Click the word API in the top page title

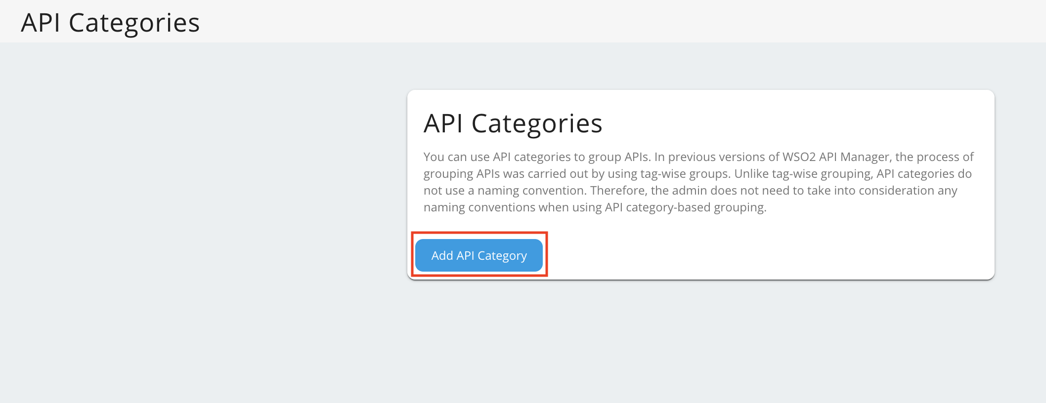41,23
